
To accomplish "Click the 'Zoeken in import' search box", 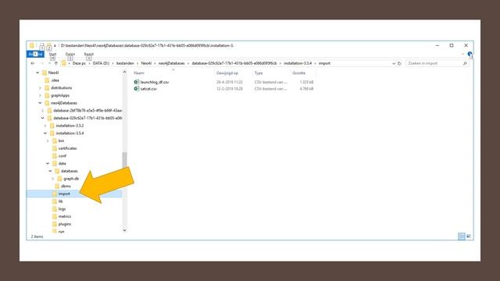I will pos(437,63).
